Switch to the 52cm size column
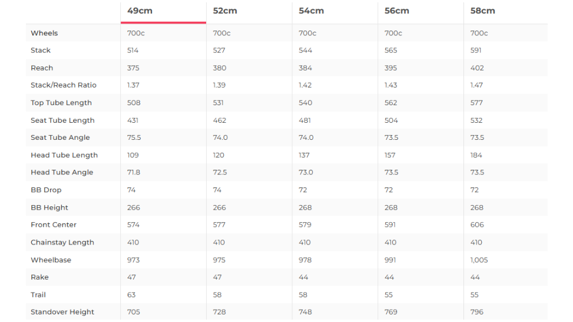 225,11
